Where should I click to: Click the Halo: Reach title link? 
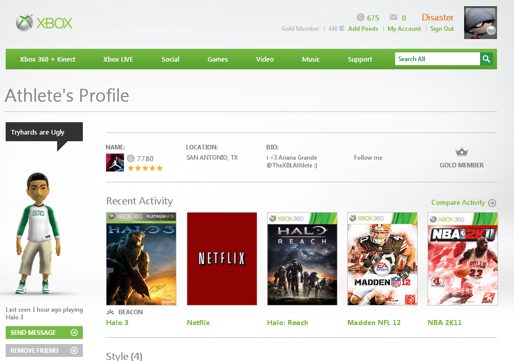(288, 322)
